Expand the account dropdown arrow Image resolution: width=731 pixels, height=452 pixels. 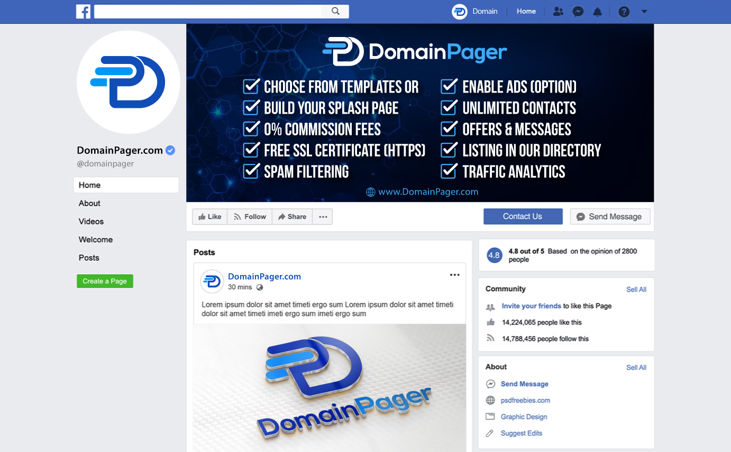click(x=644, y=12)
